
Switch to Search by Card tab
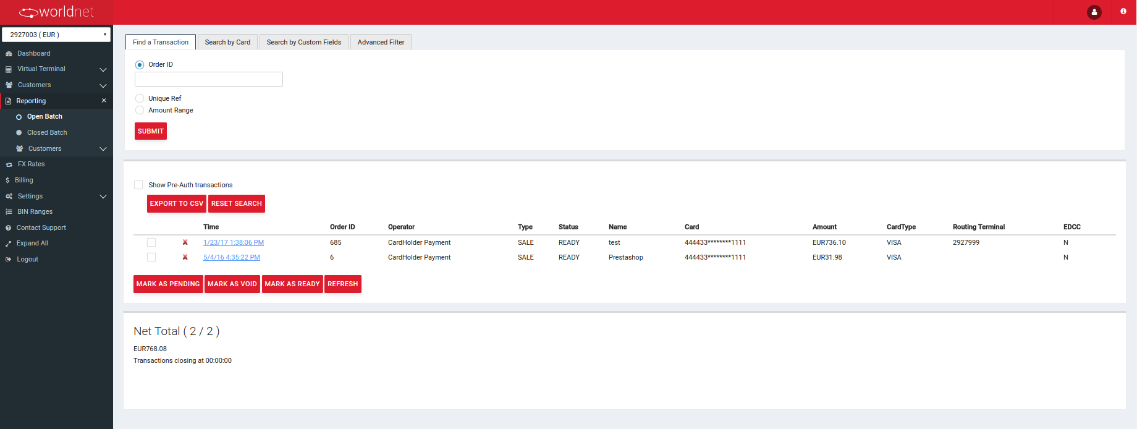(227, 42)
